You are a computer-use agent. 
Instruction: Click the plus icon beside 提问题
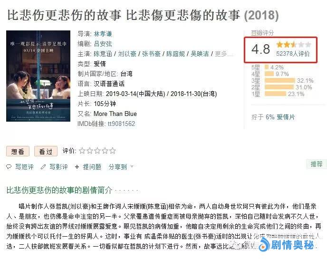point(77,167)
